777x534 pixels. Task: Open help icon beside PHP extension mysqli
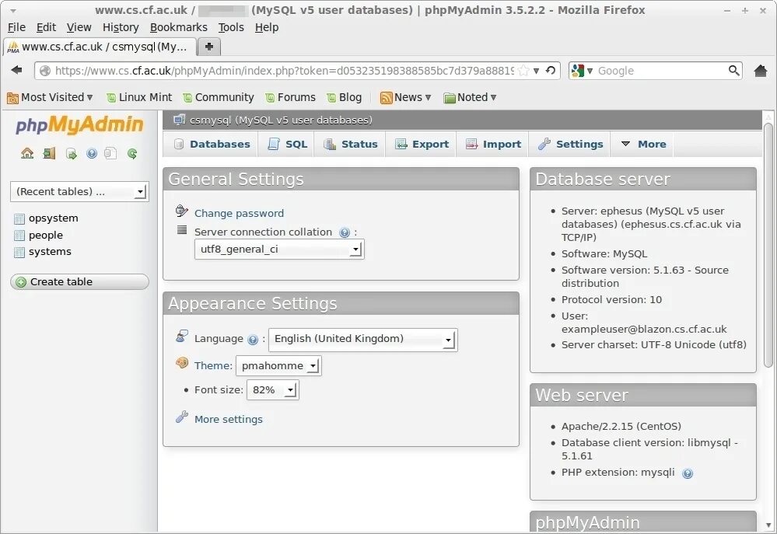688,473
